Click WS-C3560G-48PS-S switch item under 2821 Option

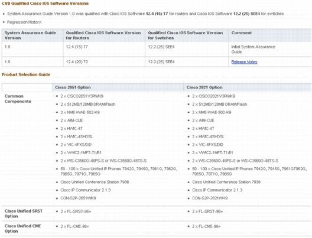click(235, 161)
